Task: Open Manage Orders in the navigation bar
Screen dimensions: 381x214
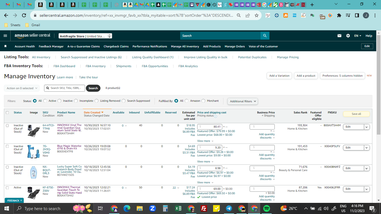Action: click(235, 46)
